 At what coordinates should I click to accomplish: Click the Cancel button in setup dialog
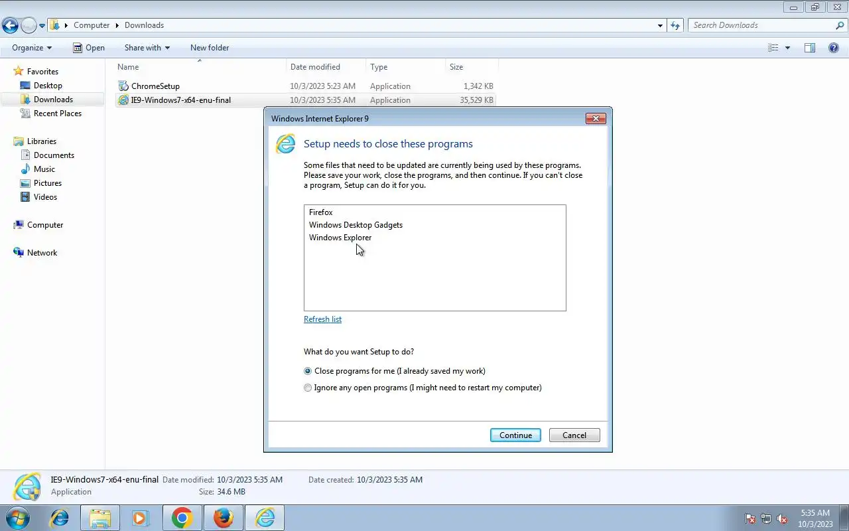pyautogui.click(x=574, y=435)
